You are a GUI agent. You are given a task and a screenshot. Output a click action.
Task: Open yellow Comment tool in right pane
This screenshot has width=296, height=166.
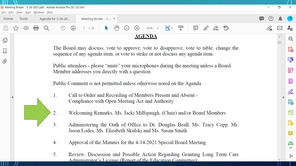coord(291,134)
